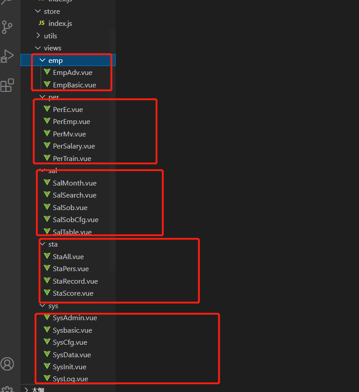Click the Vue icon beside PerMv.vue
This screenshot has height=392, width=359.
47,133
